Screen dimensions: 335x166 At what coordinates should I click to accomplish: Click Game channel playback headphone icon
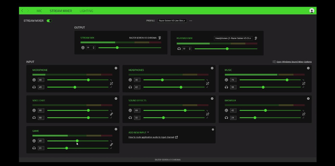(34, 148)
